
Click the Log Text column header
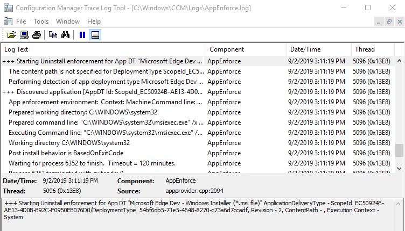pos(103,49)
